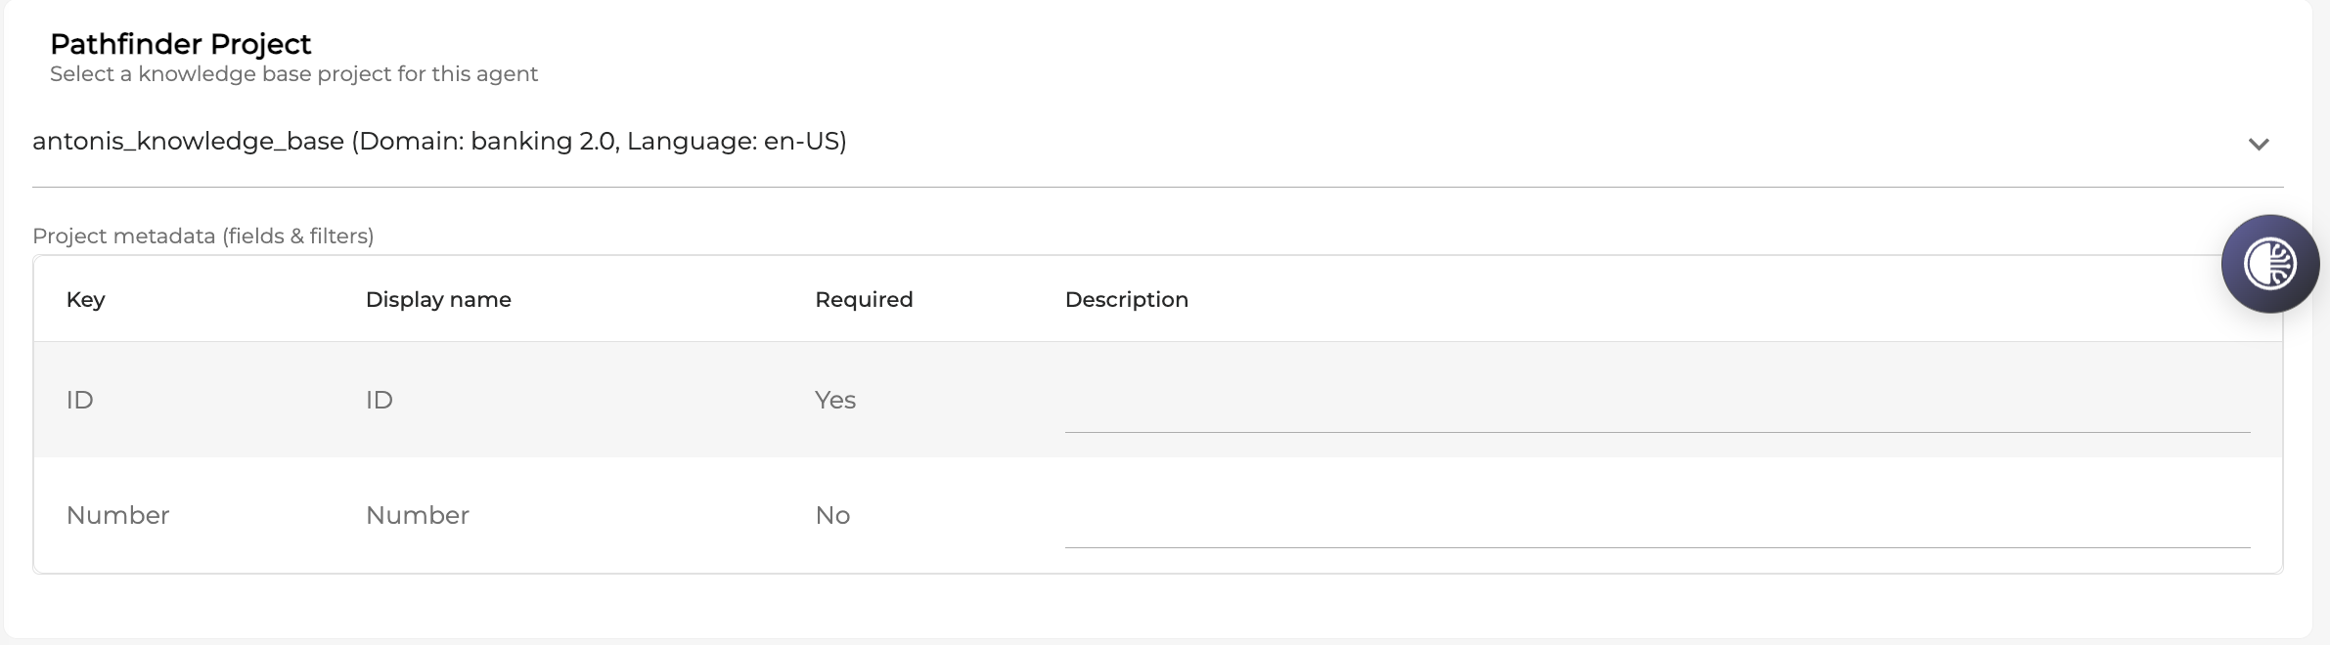Viewport: 2330px width, 645px height.
Task: Click the selected antonis_knowledge_base project field
Action: (439, 142)
